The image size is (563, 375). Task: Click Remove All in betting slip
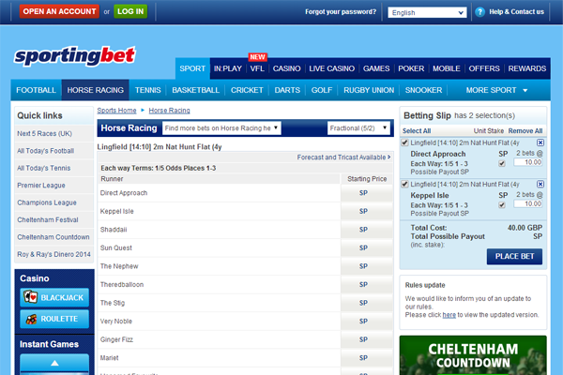tap(525, 131)
